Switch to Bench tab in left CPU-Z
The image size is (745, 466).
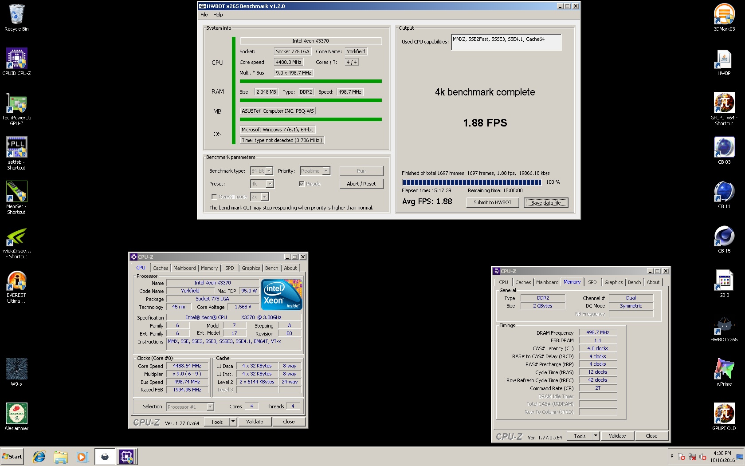click(x=272, y=268)
